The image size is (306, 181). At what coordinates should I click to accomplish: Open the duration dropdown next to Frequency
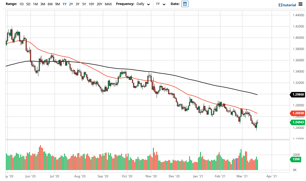tap(161, 4)
